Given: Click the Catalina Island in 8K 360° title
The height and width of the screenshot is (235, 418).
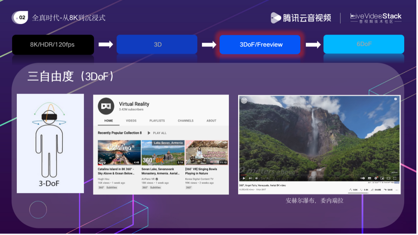Looking at the screenshot, I should (116, 171).
